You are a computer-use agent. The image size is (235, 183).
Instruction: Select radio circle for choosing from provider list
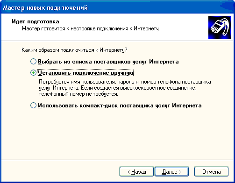pos(33,62)
